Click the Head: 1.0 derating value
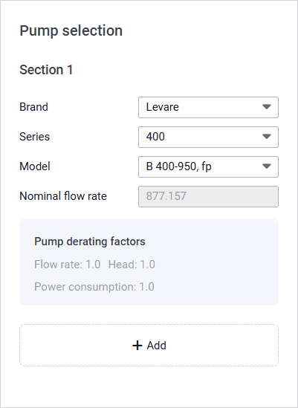The image size is (298, 408). tap(132, 265)
